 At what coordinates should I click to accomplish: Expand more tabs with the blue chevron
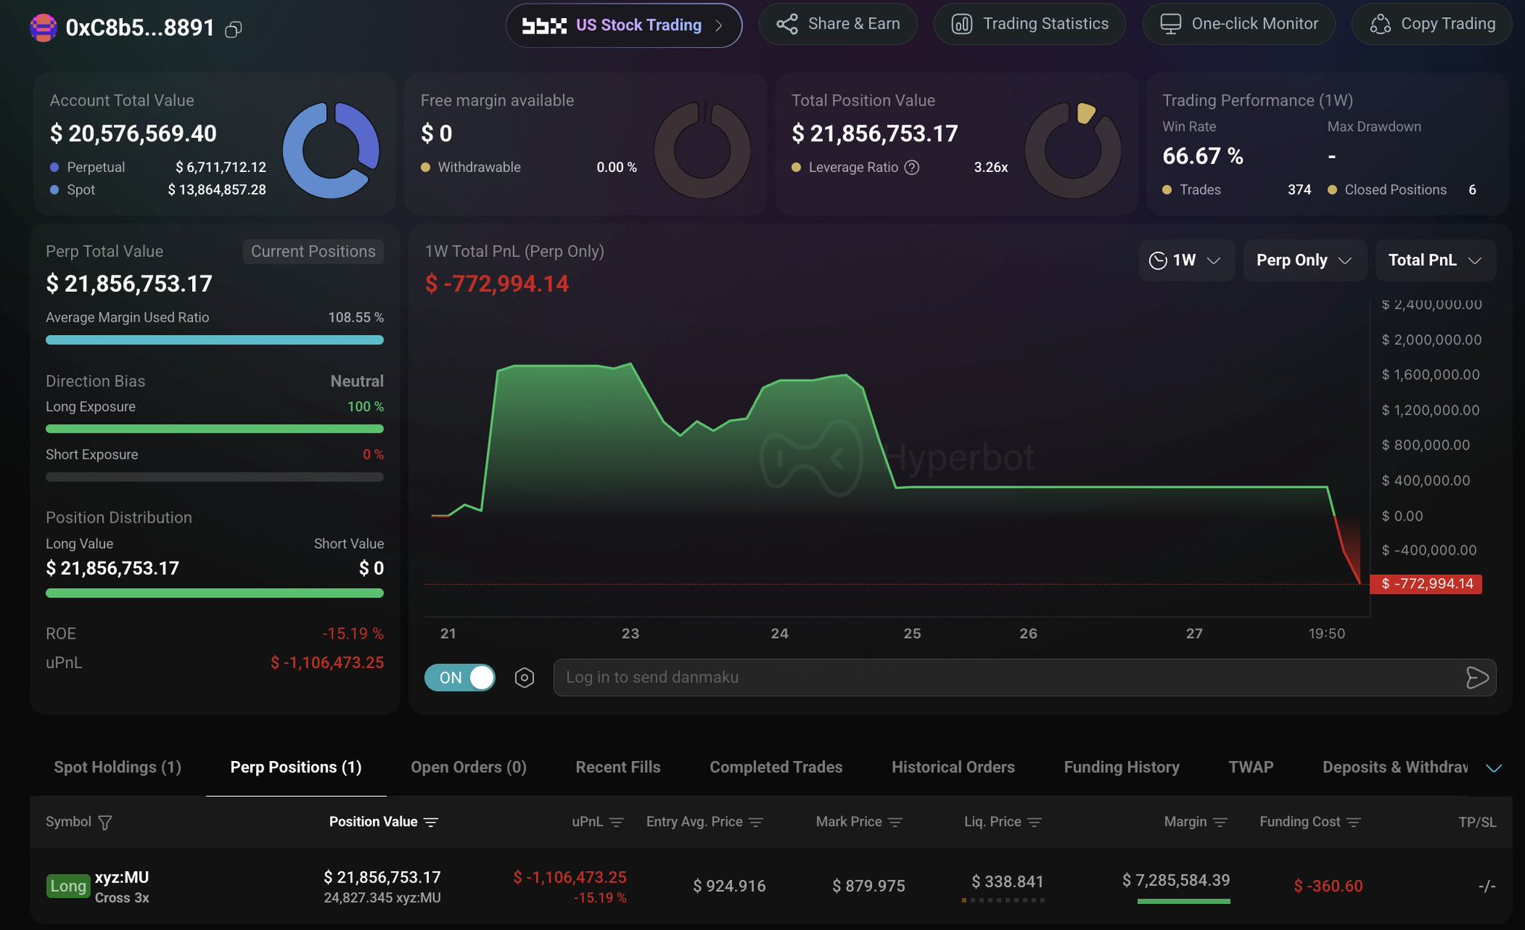[x=1494, y=768]
